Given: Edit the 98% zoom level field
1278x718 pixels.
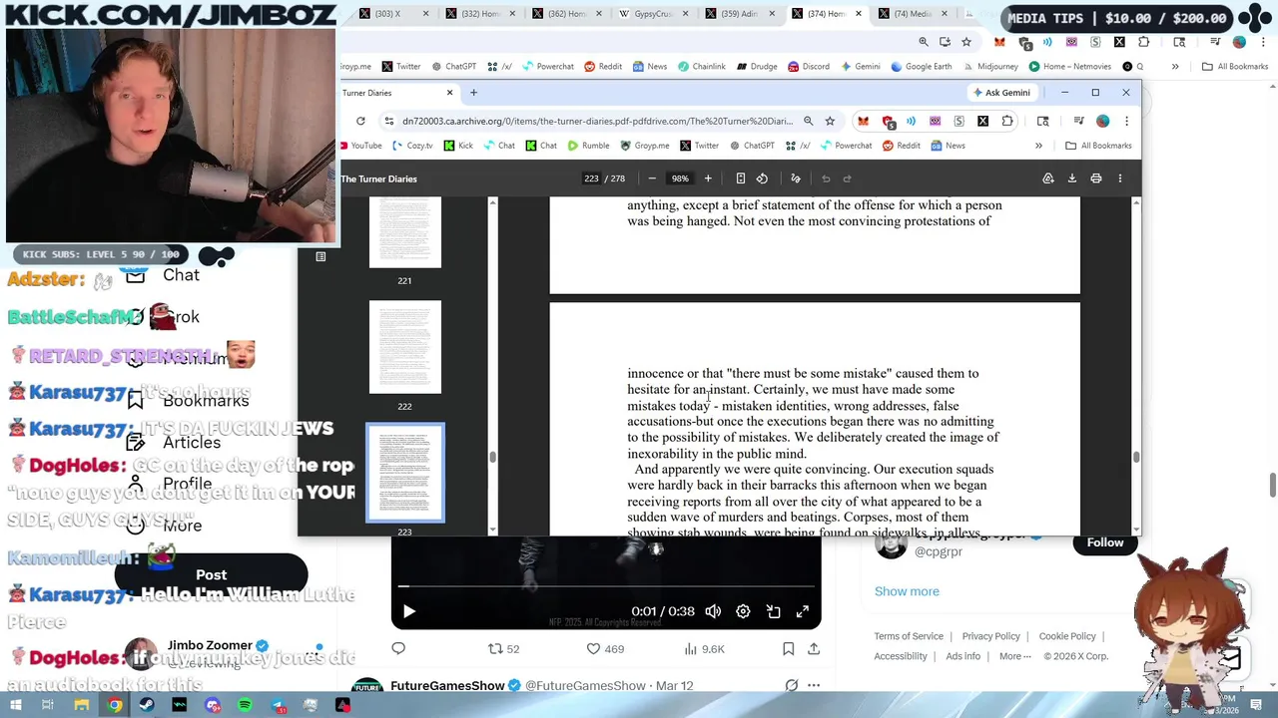Looking at the screenshot, I should tap(680, 179).
